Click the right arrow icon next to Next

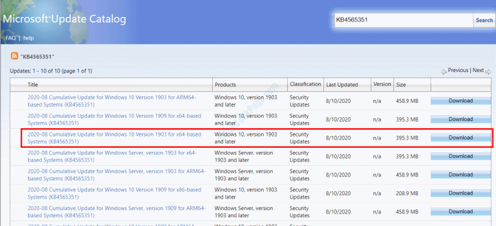coord(488,72)
